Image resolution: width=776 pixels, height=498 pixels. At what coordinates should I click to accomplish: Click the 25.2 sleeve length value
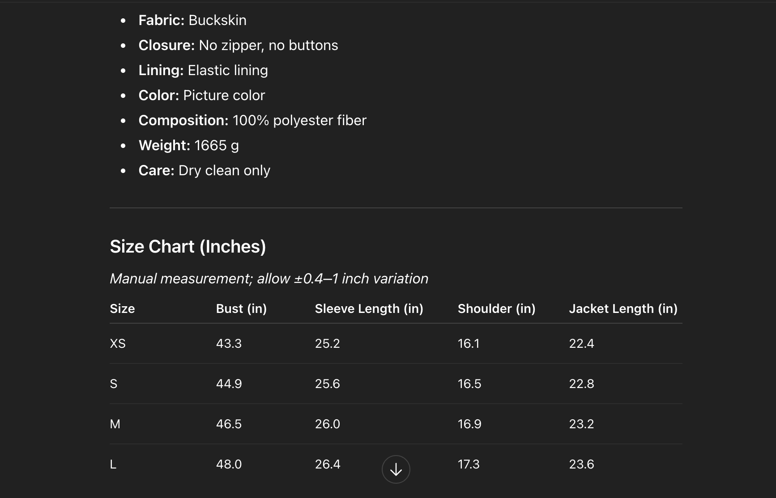click(327, 343)
